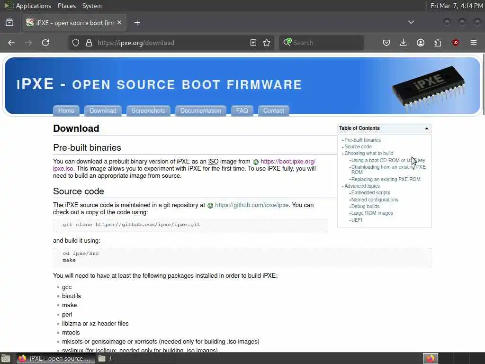Click the greyed-out forward arrow
485x364 pixels.
(28, 43)
